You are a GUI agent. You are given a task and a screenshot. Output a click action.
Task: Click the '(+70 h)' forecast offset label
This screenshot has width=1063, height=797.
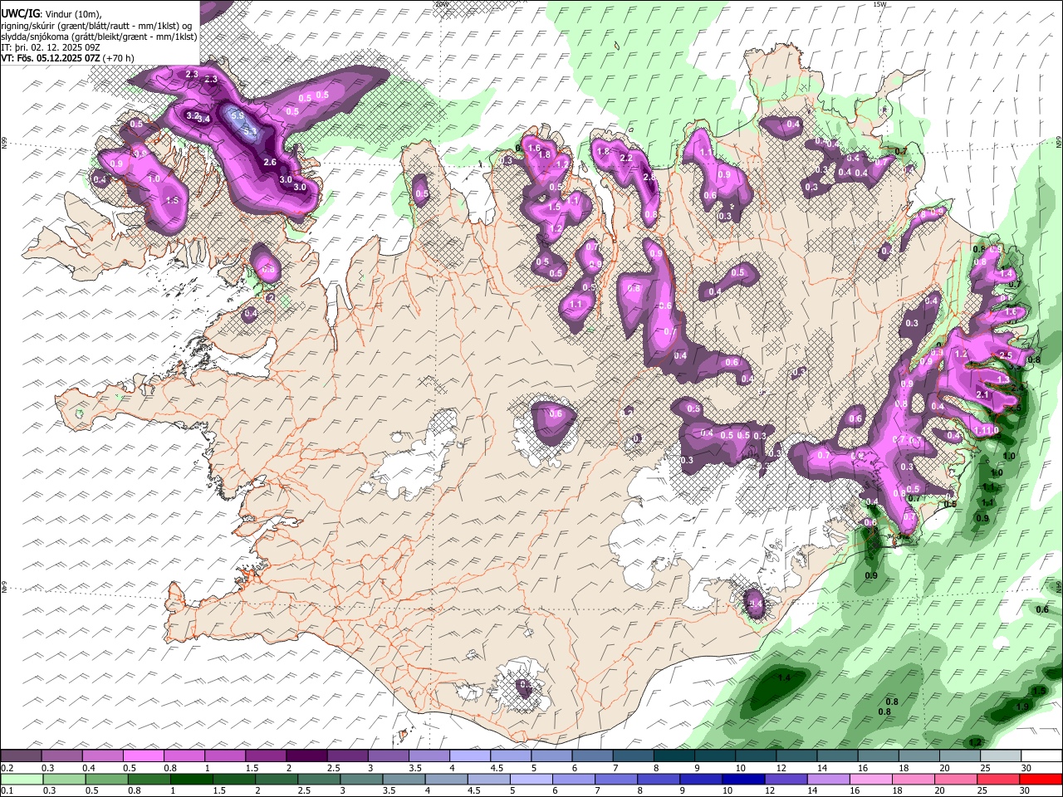(x=120, y=59)
